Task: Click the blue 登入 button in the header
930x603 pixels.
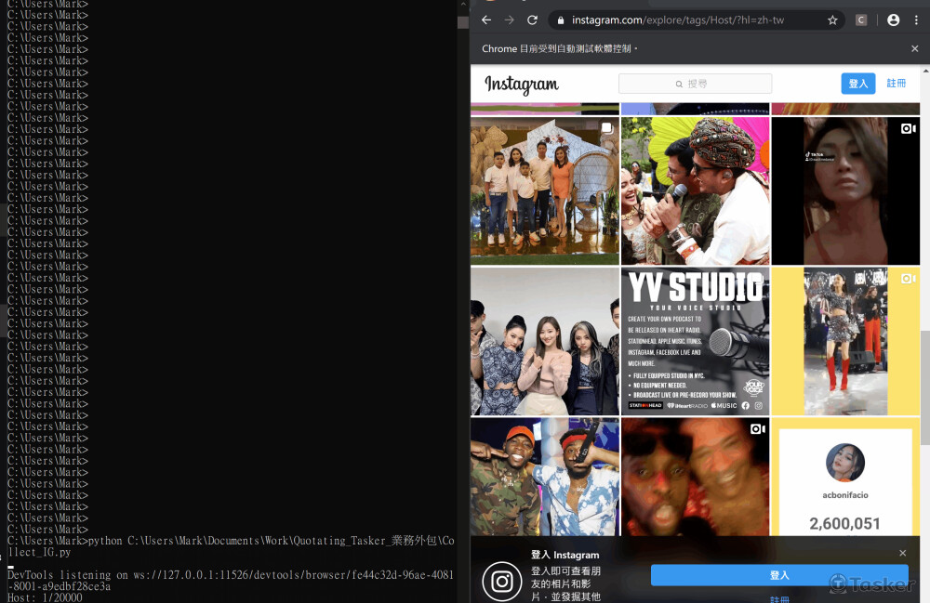Action: click(x=857, y=84)
